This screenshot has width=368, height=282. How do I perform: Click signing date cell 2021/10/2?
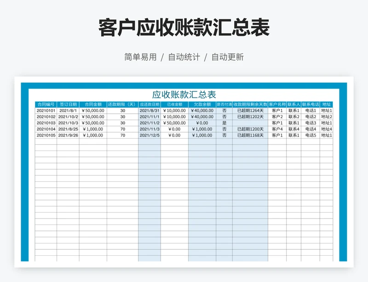[x=68, y=117]
